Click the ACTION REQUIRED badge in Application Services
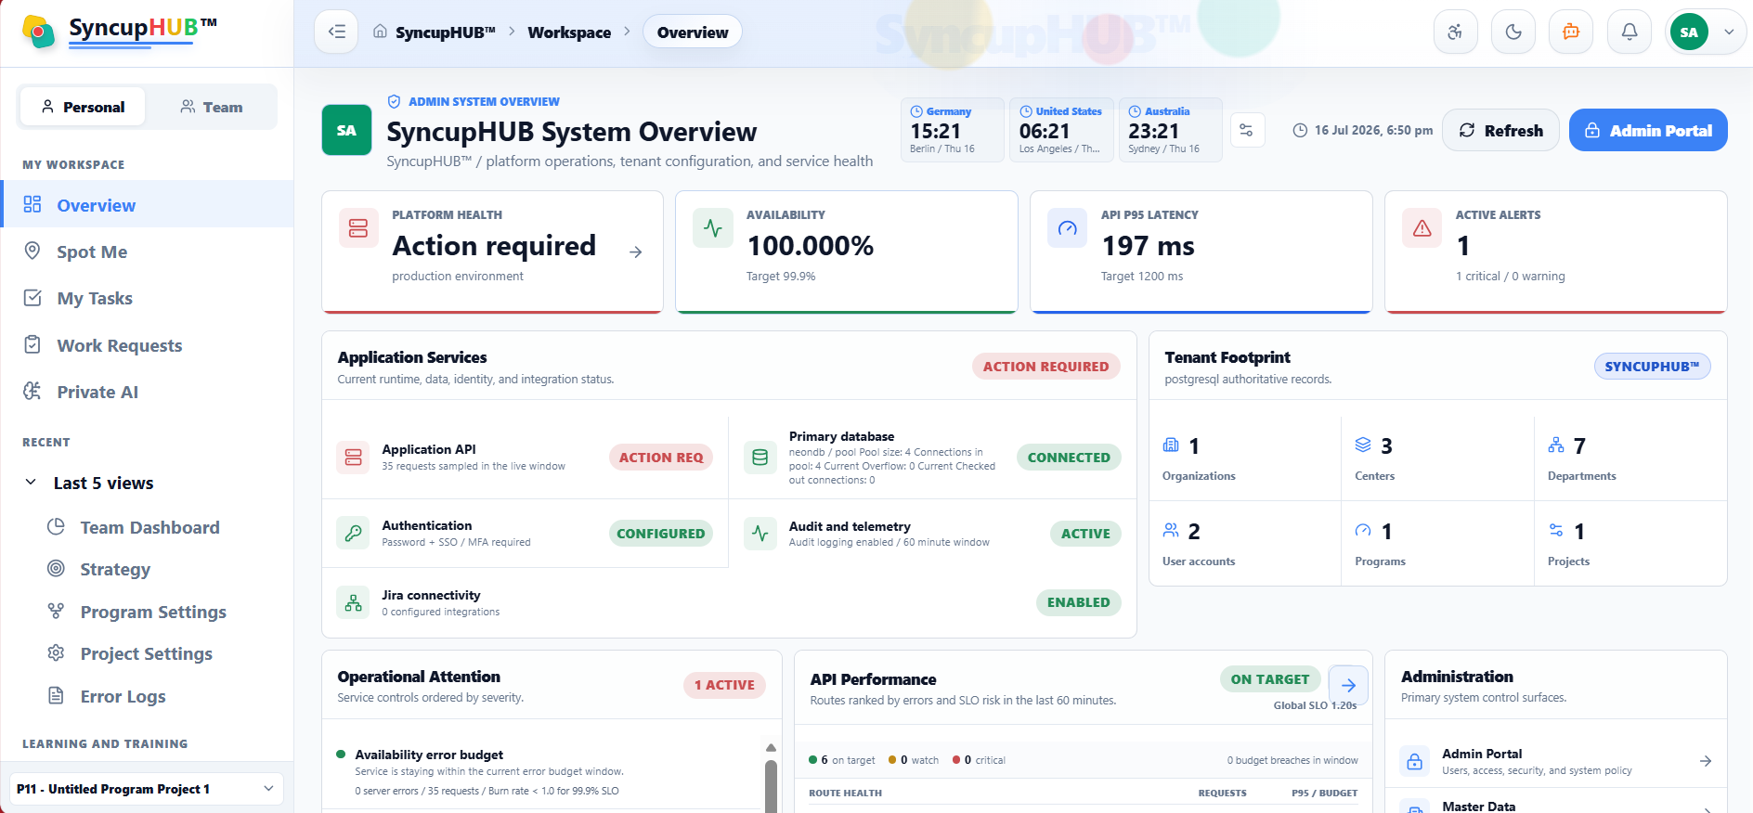Viewport: 1753px width, 813px height. pos(1045,367)
